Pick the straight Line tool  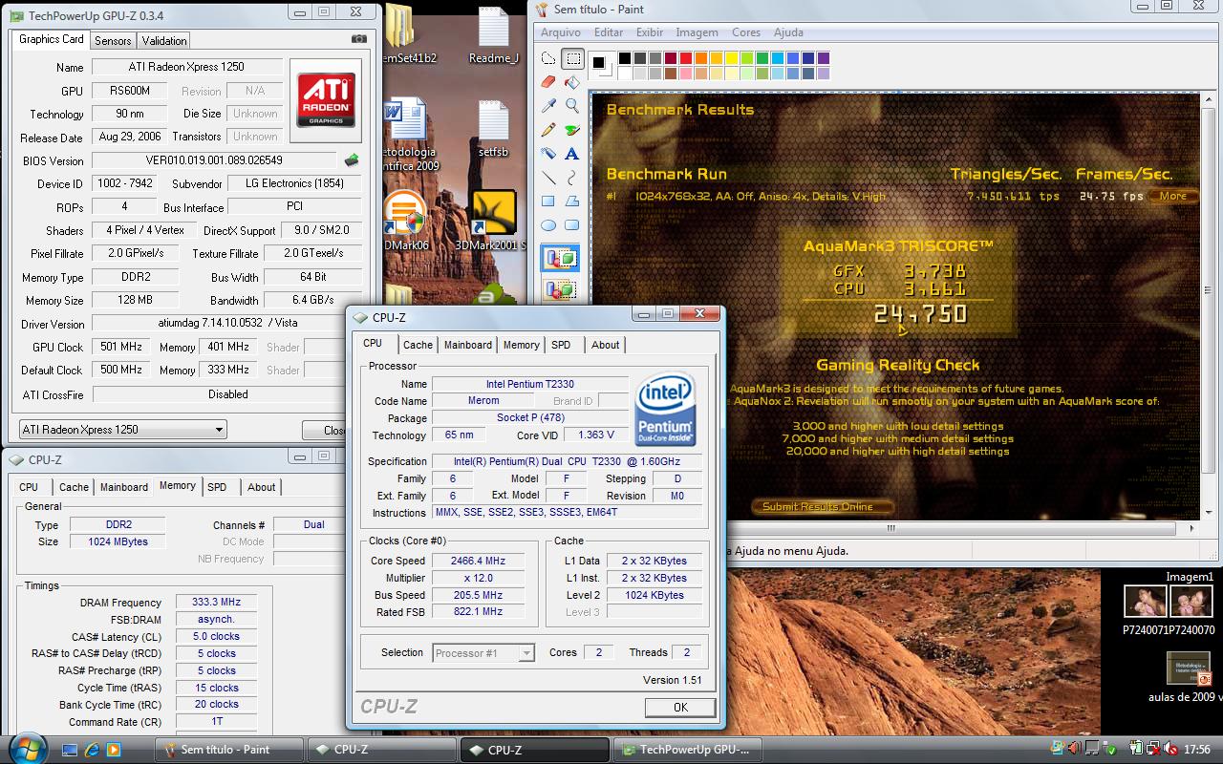[548, 177]
